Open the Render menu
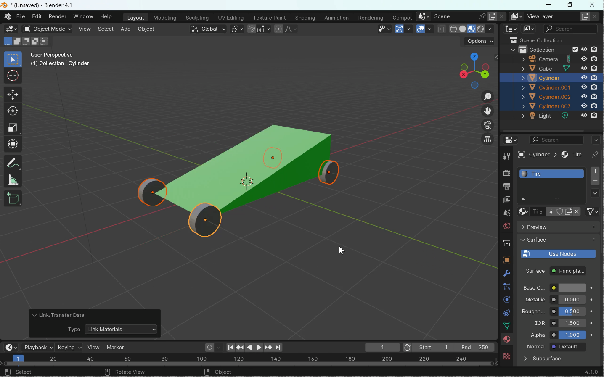The height and width of the screenshot is (377, 604). (x=58, y=17)
